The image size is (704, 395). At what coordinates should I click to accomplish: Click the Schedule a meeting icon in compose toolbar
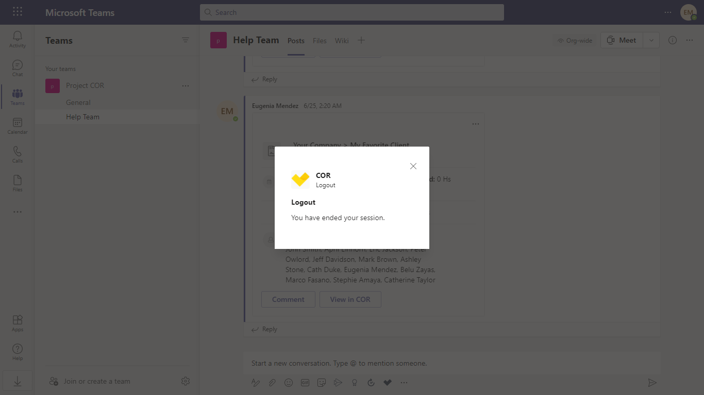[338, 383]
